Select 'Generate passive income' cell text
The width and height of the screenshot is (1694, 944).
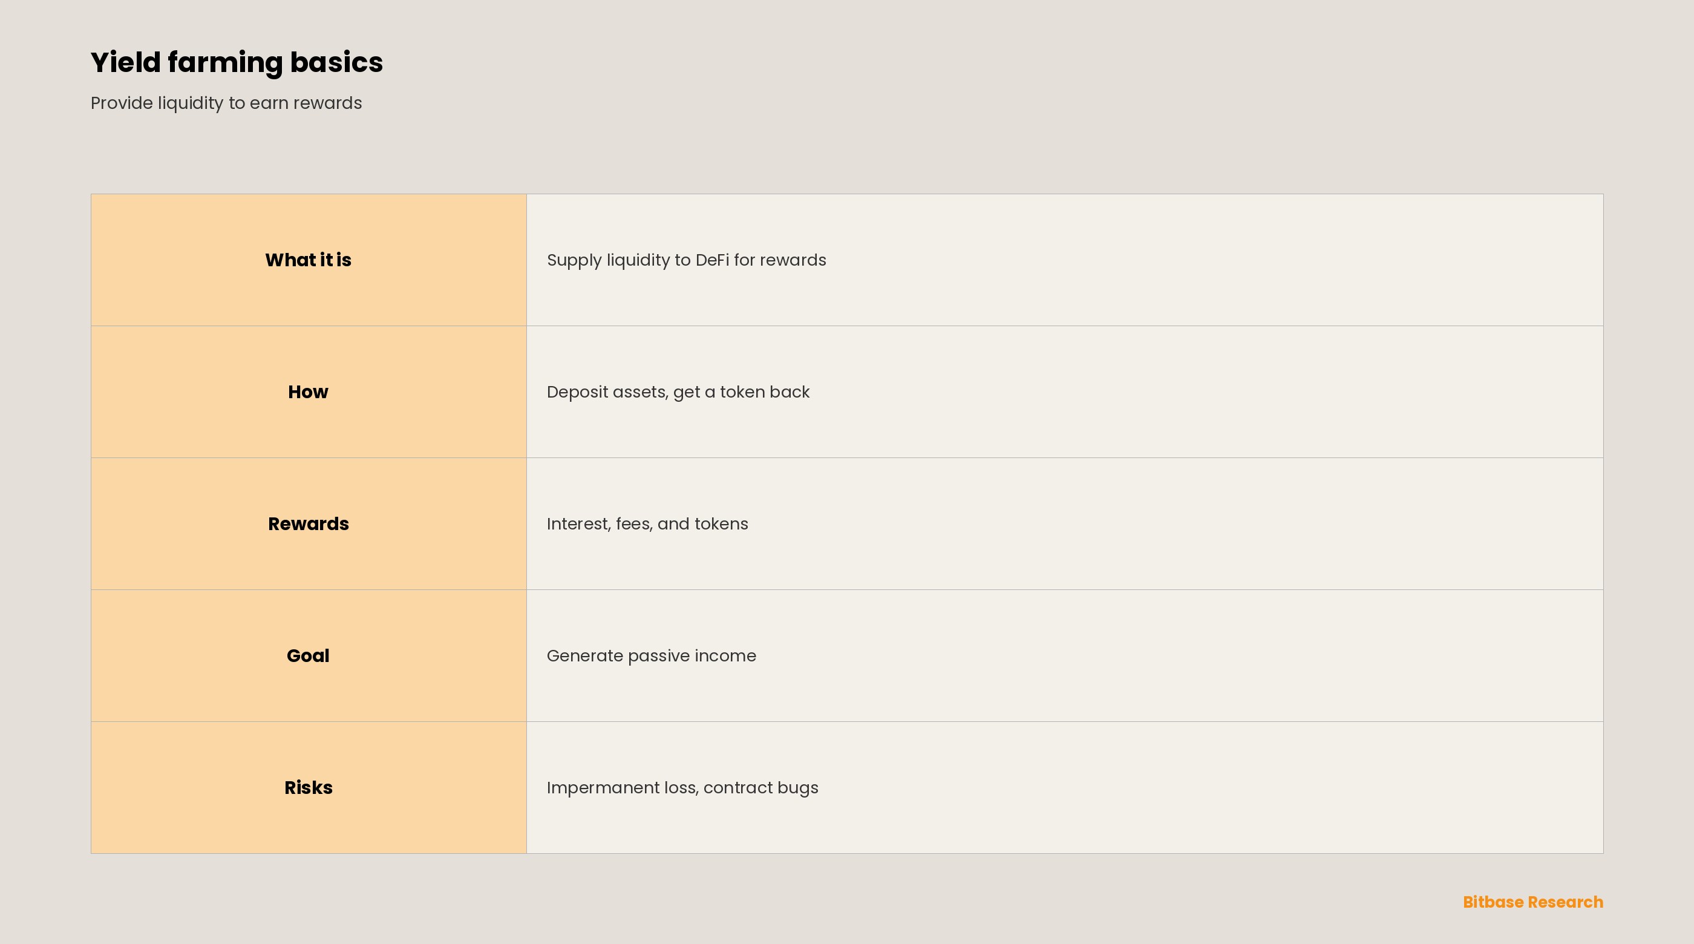pyautogui.click(x=651, y=656)
